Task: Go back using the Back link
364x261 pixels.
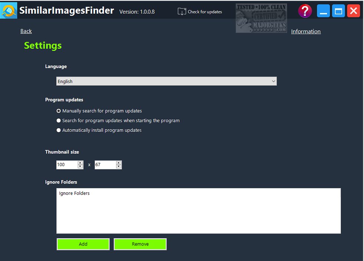Action: pyautogui.click(x=26, y=31)
